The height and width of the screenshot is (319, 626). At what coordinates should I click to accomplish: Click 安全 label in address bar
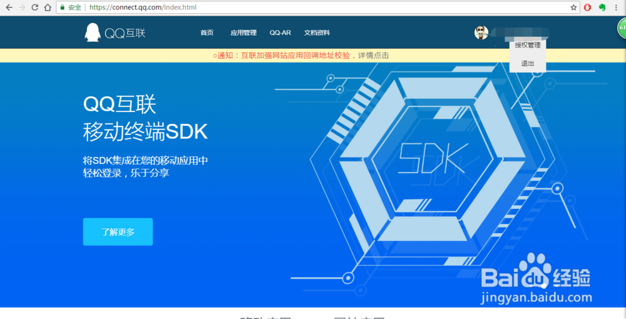74,7
